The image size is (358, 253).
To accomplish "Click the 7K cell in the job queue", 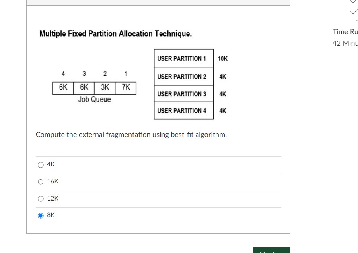I will pyautogui.click(x=126, y=88).
